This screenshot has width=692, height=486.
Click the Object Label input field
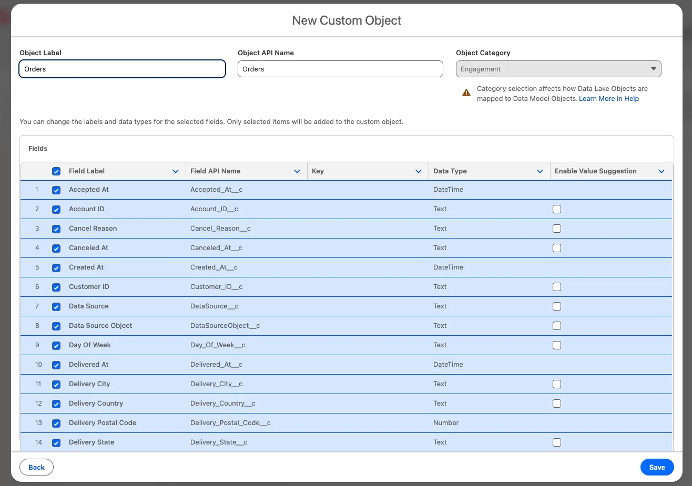pos(122,69)
